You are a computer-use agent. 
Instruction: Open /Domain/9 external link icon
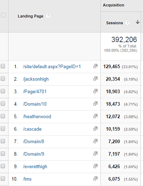95,154
